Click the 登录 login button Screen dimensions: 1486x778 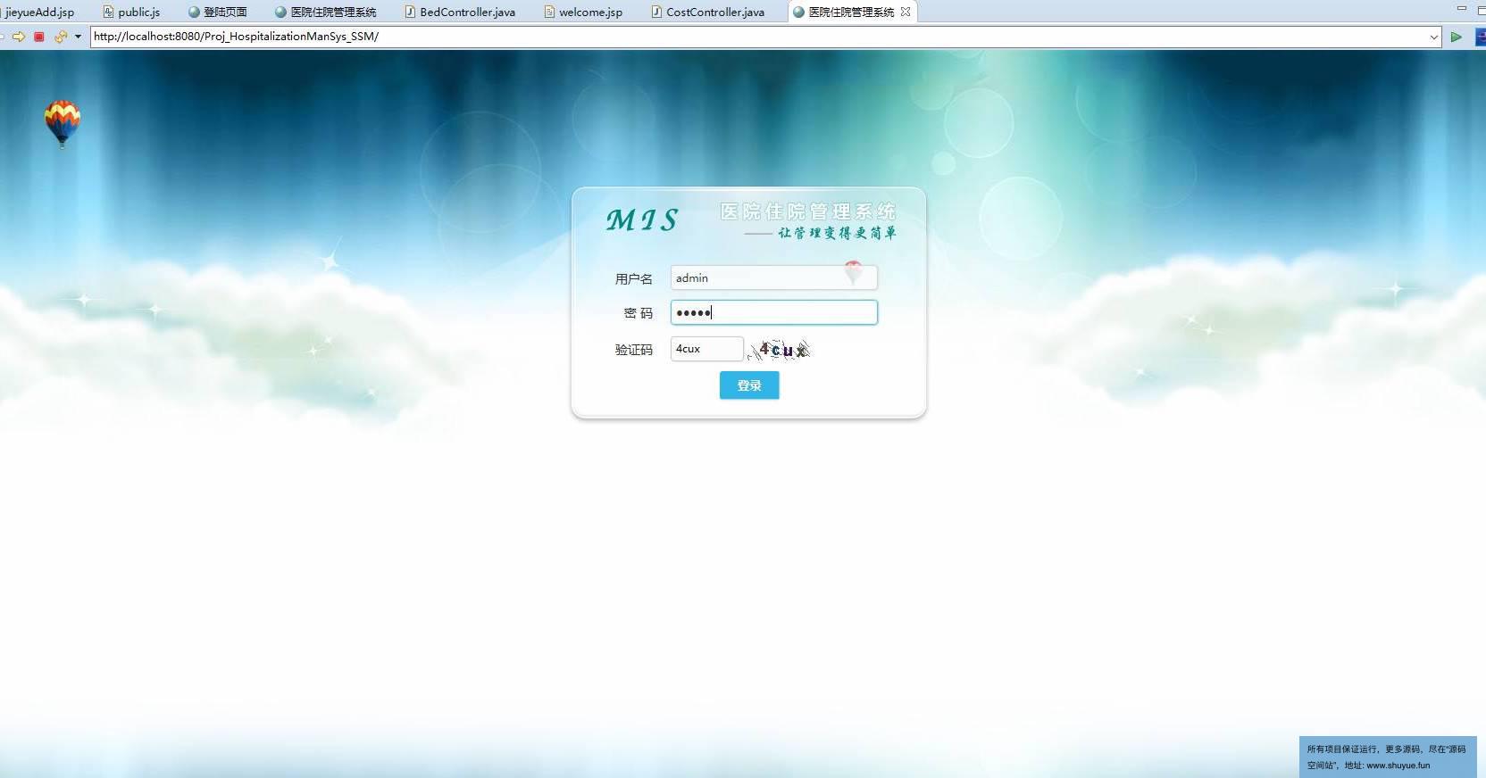click(749, 385)
